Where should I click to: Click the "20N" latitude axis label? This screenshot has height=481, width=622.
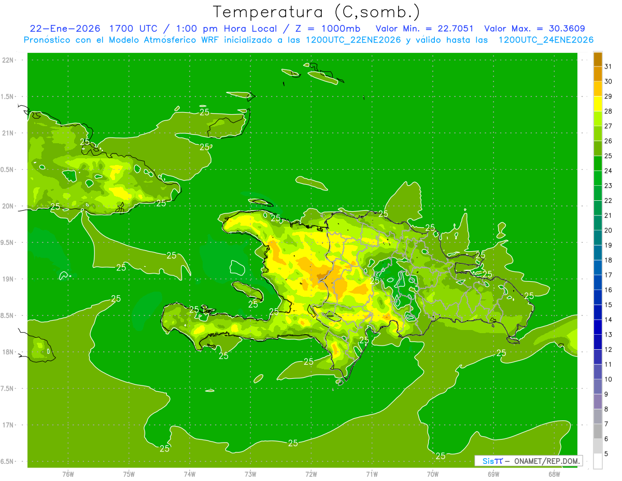point(8,206)
